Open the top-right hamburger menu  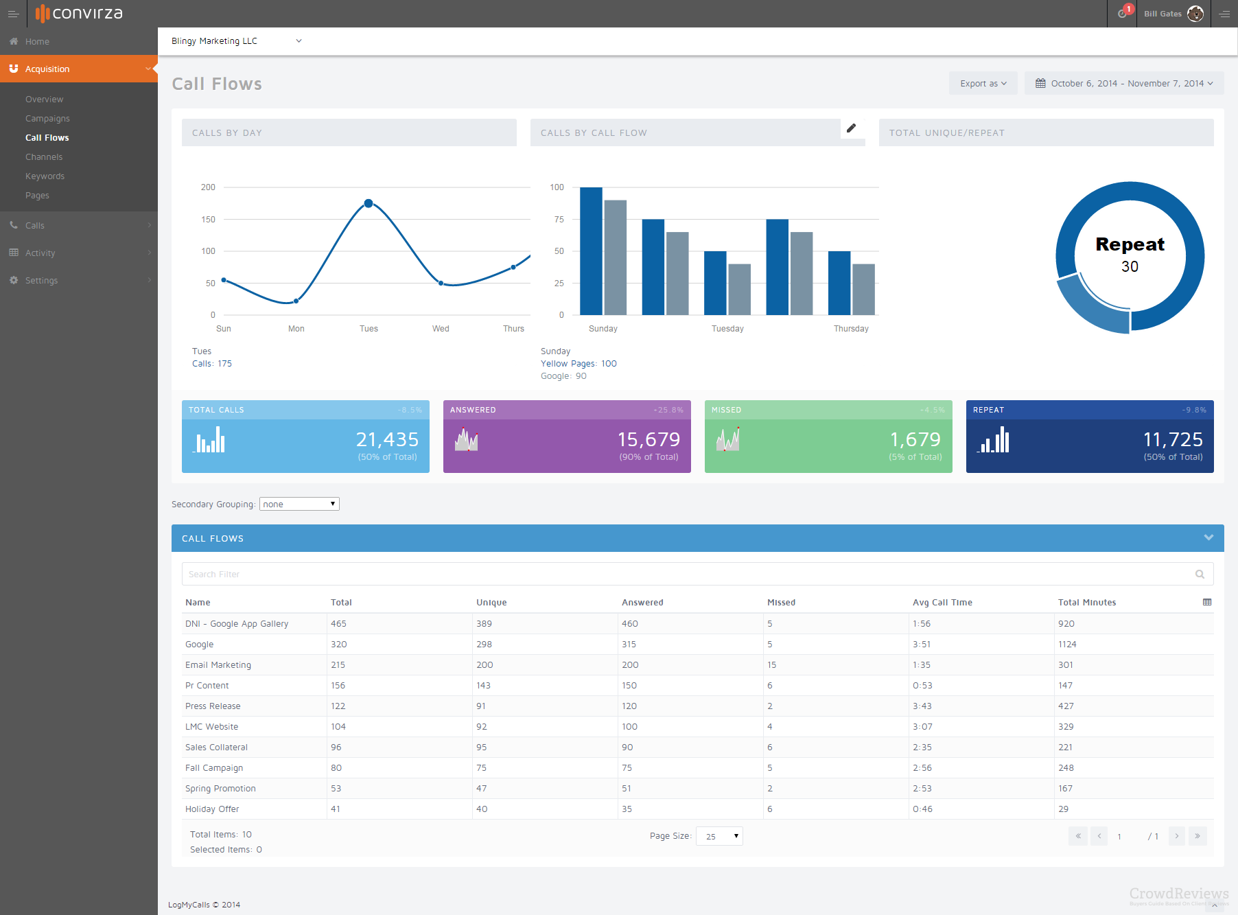pos(1225,14)
